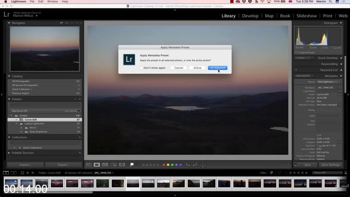Cancel the Apply Metadata Preset dialog
This screenshot has height=197, width=350.
(179, 68)
